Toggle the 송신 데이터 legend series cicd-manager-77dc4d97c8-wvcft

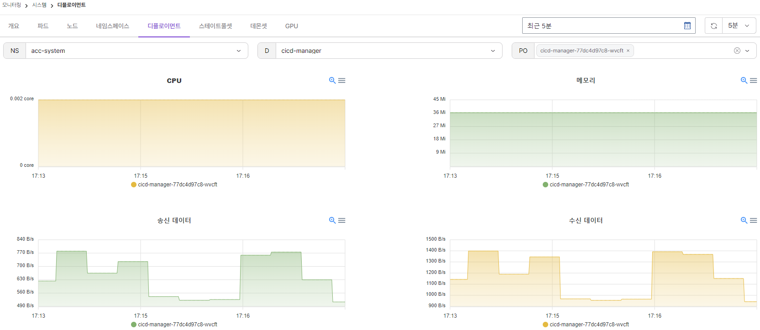(174, 325)
